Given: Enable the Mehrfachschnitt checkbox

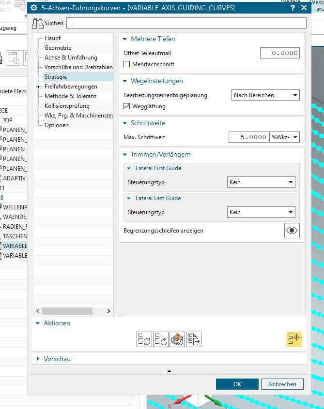Looking at the screenshot, I should coord(127,64).
